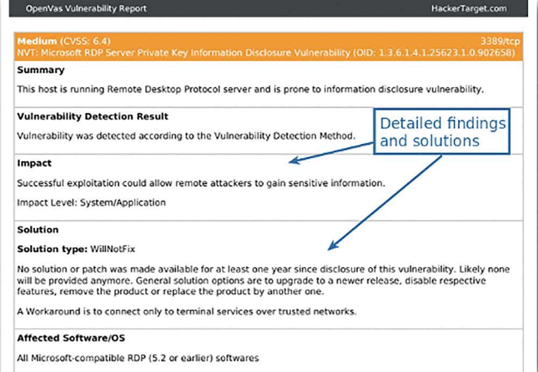
Task: Click the NVT Microsoft RDP Server vulnerability title
Action: (266, 53)
